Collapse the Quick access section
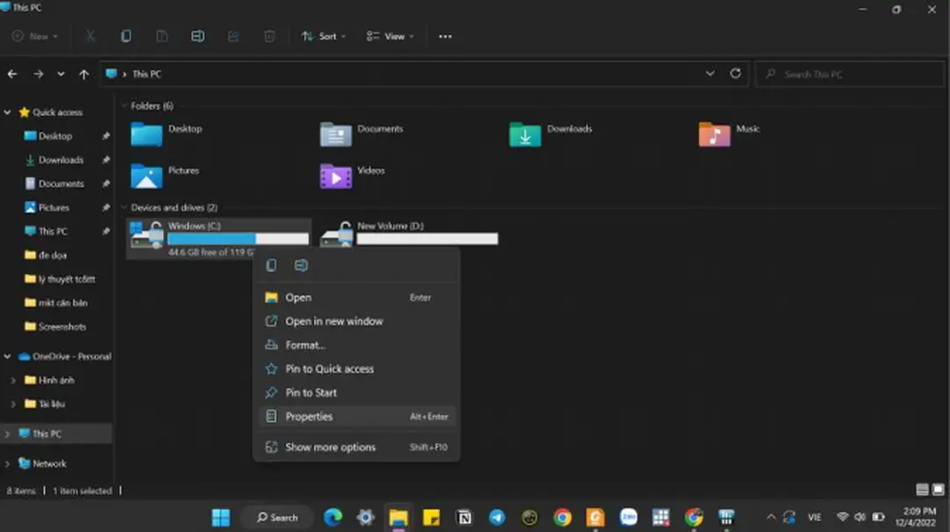 [8, 113]
